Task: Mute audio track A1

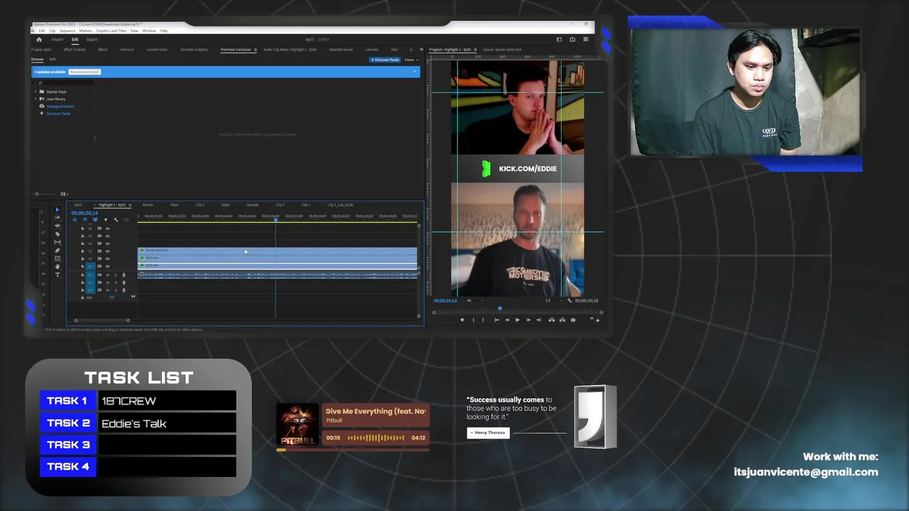Action: [x=107, y=275]
